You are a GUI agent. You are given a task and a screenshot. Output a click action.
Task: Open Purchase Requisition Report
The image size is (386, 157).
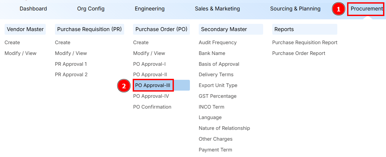pos(305,43)
